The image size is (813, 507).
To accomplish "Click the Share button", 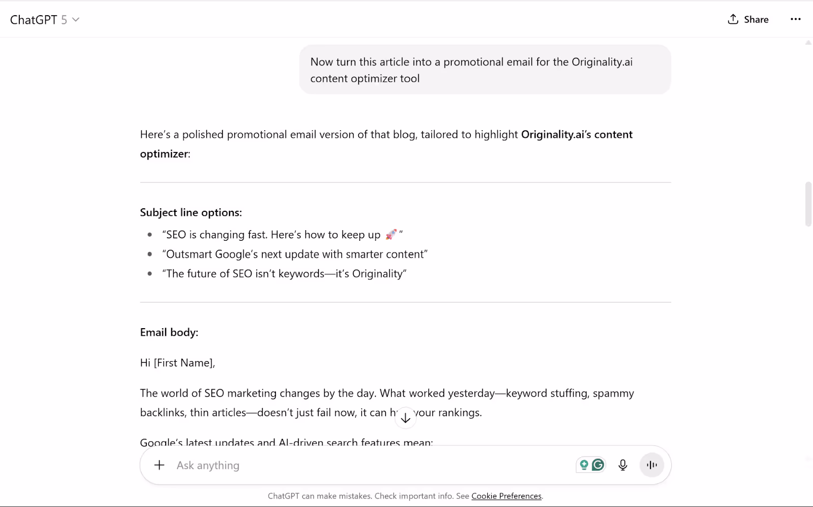I will point(748,19).
